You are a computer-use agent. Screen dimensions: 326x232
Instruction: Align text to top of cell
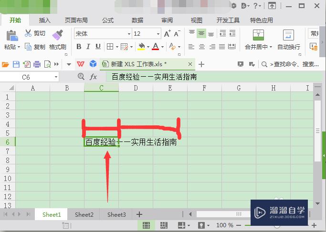pos(192,33)
